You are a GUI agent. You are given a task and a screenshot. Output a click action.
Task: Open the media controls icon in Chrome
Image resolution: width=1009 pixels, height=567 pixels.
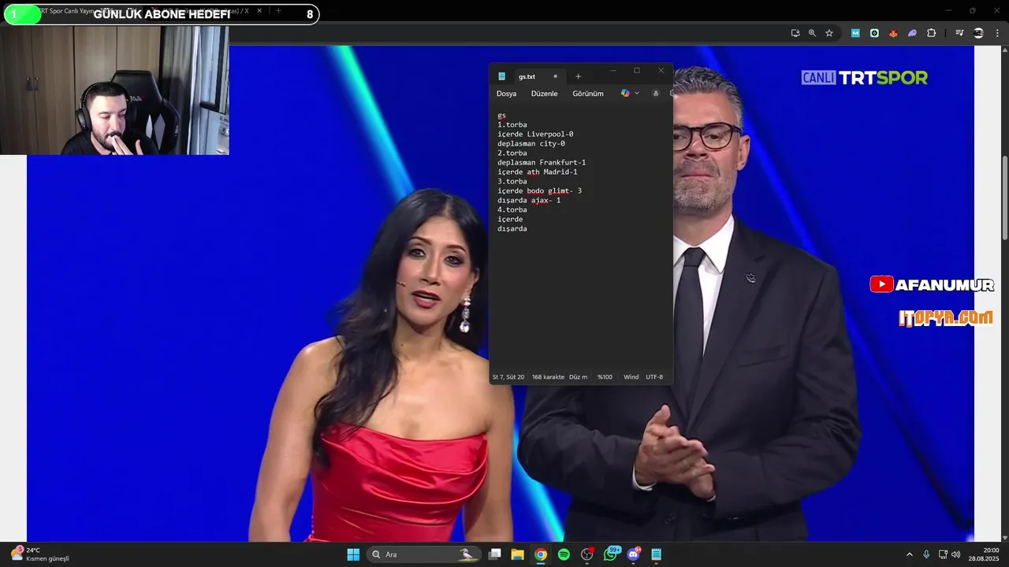coord(959,33)
